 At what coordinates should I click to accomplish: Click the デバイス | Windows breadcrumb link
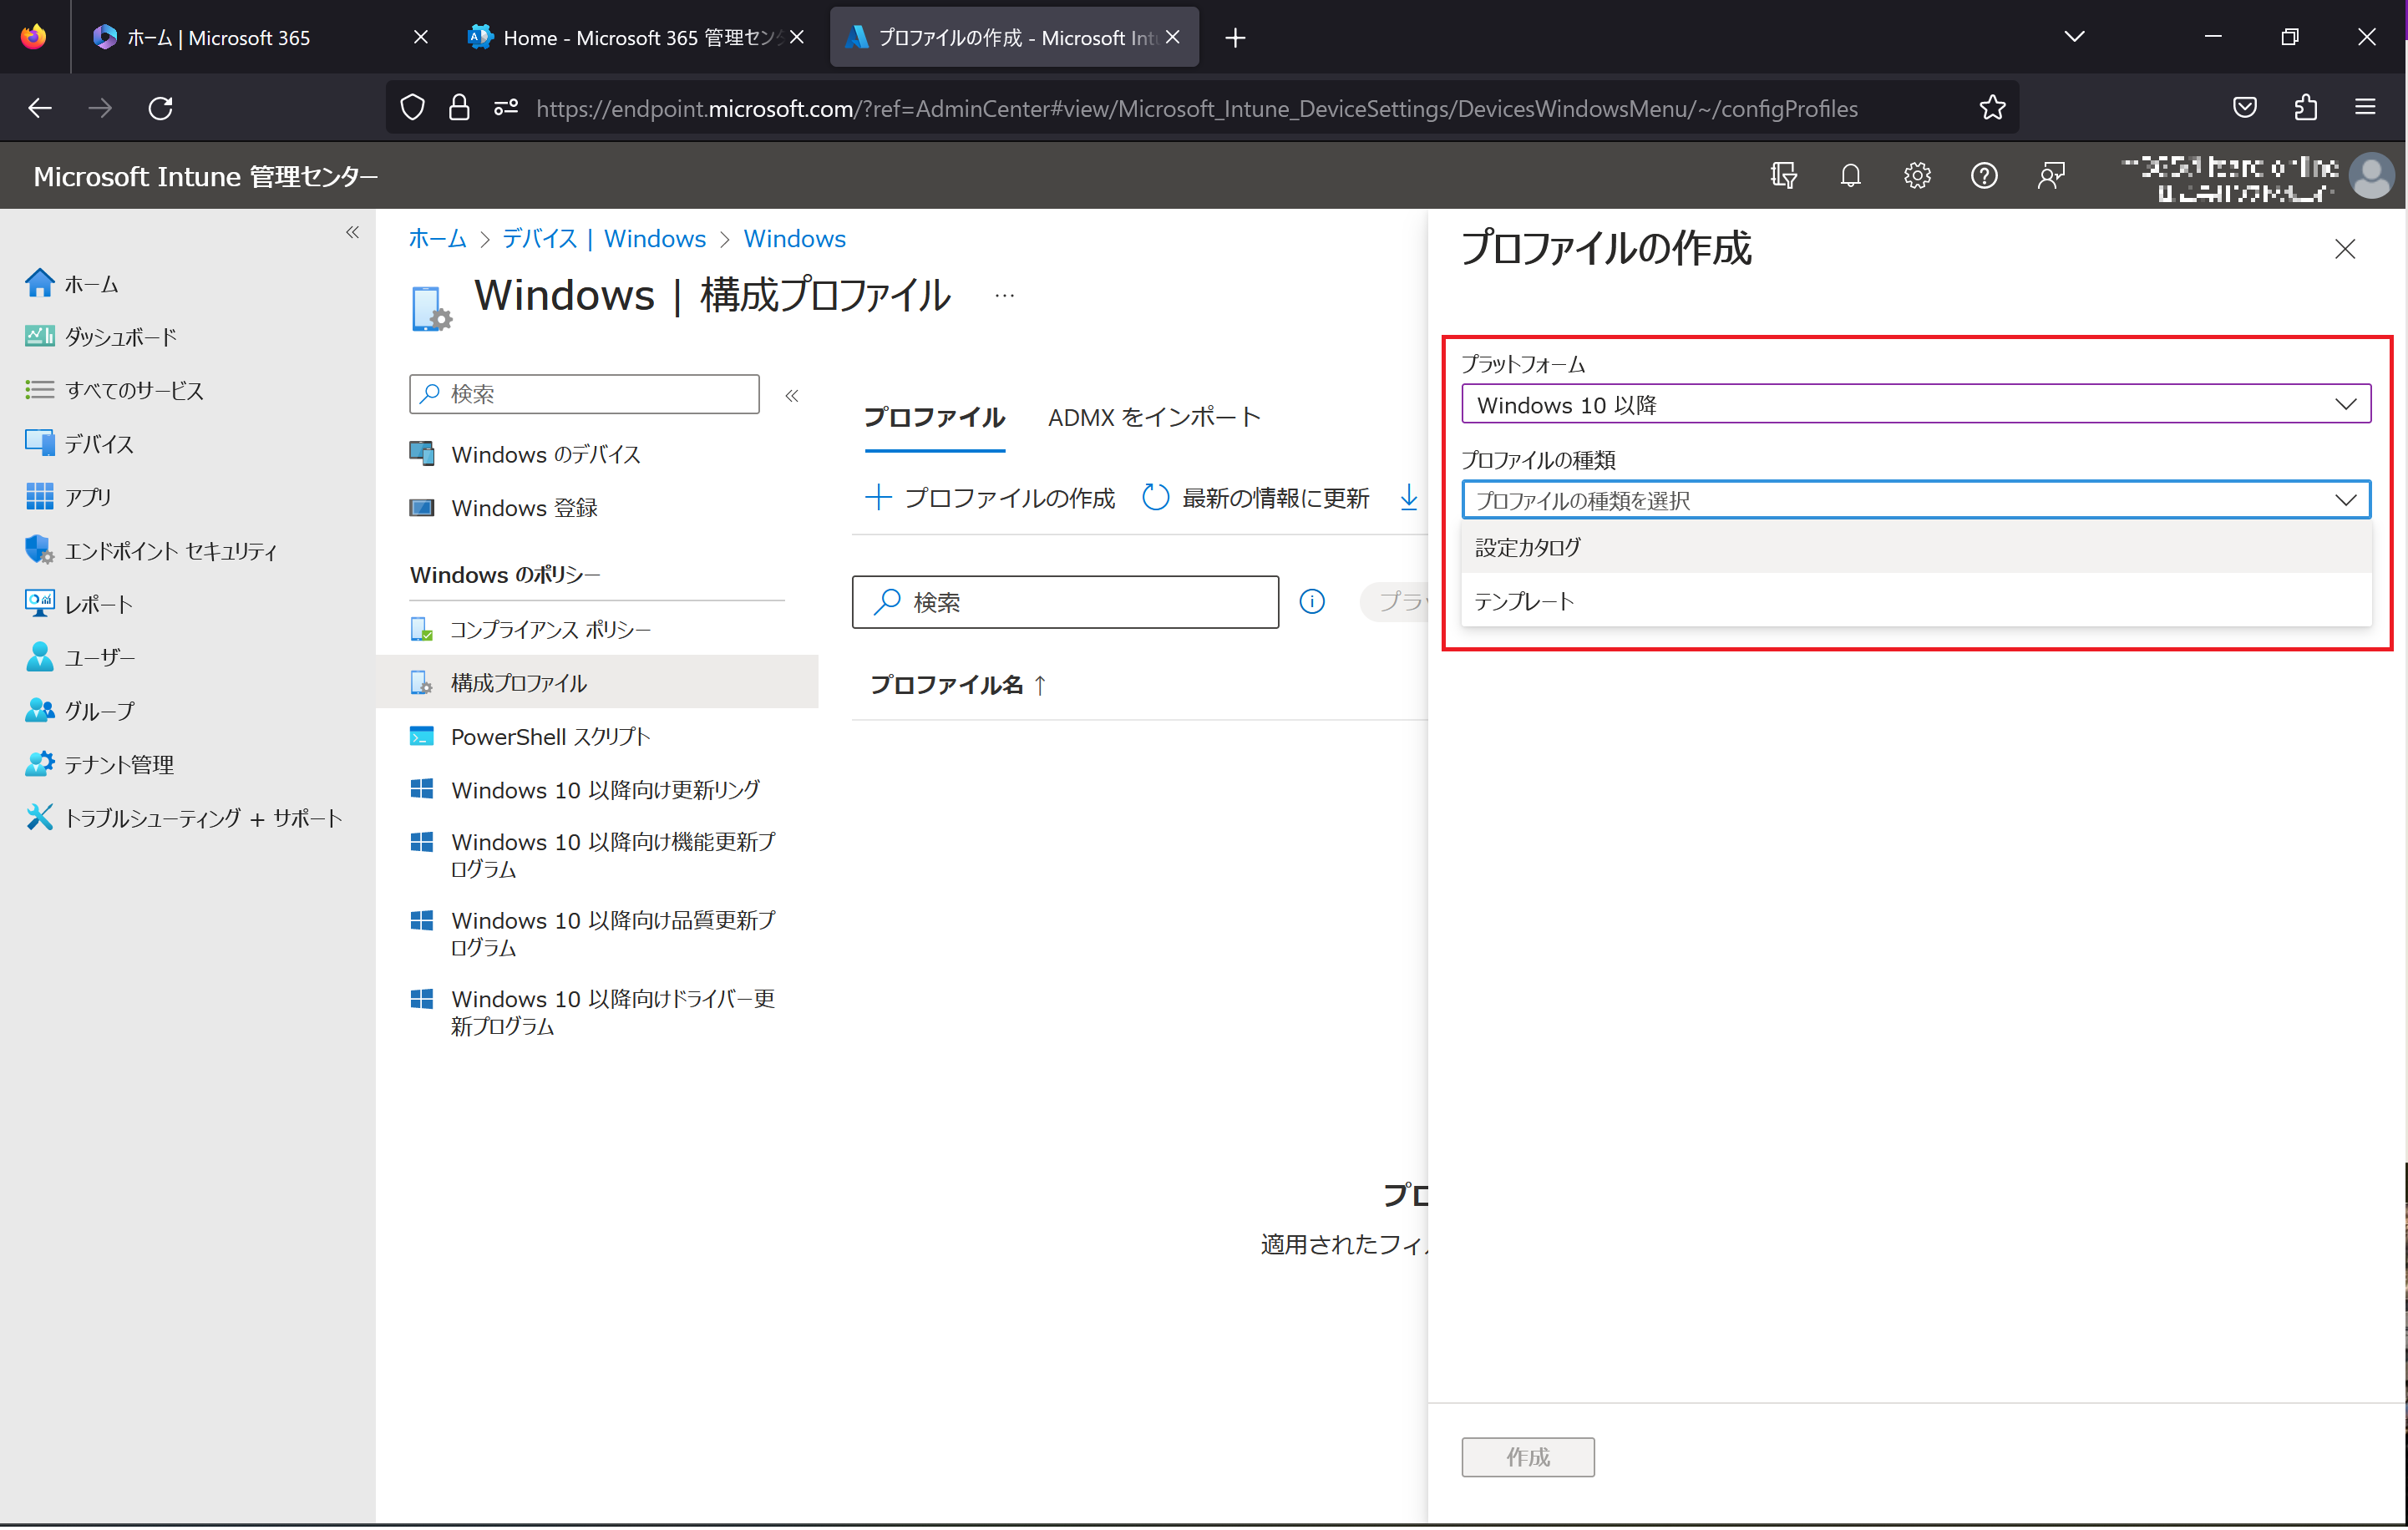pos(603,239)
